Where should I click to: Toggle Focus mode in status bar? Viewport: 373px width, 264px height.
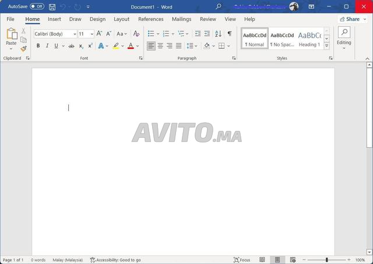[242, 260]
